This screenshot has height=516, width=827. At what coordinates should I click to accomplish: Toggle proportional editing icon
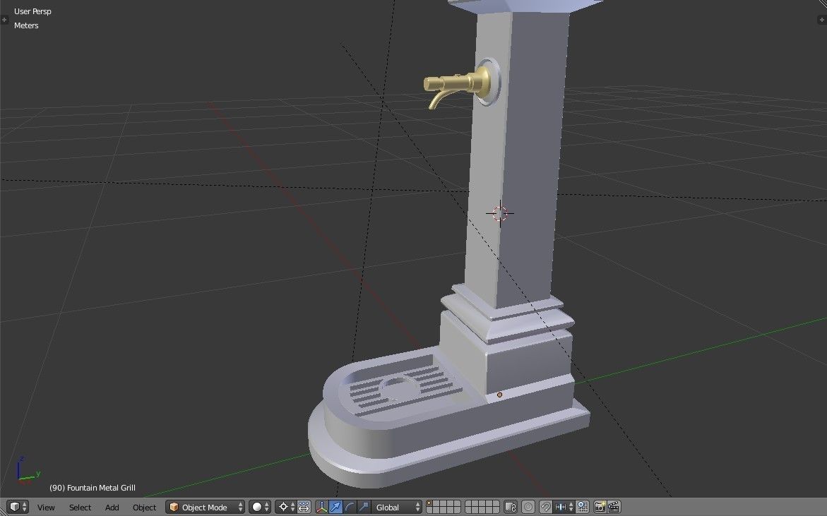coord(528,507)
